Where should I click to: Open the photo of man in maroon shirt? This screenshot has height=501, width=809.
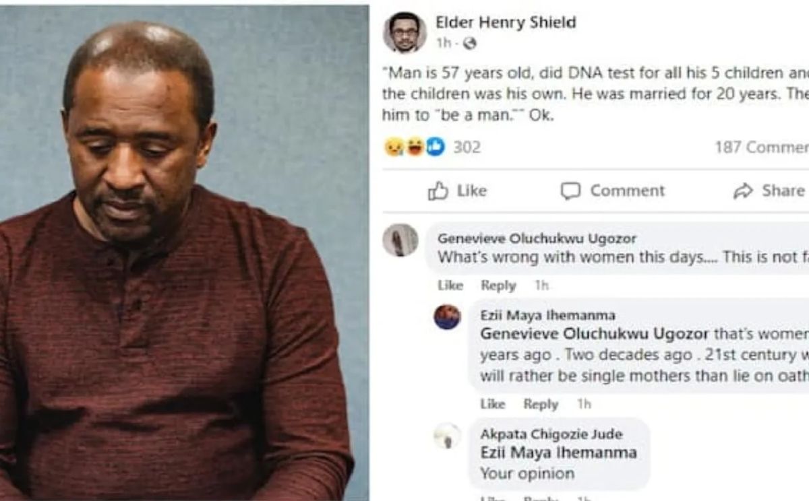[183, 253]
